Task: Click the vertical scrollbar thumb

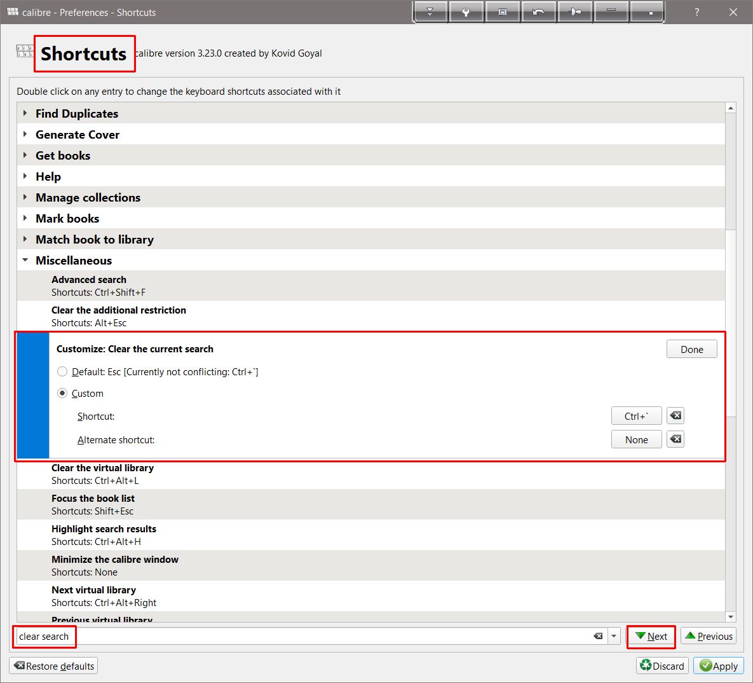Action: point(730,323)
